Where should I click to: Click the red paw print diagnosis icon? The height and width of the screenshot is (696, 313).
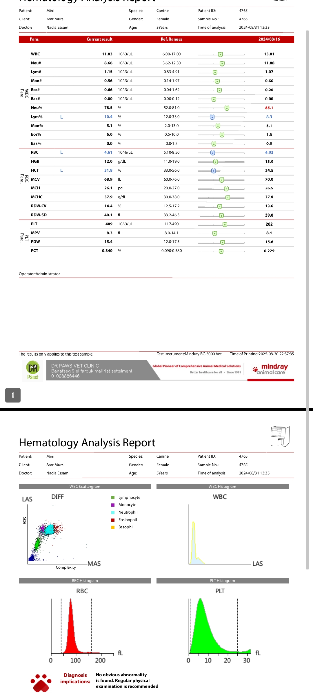tap(41, 683)
